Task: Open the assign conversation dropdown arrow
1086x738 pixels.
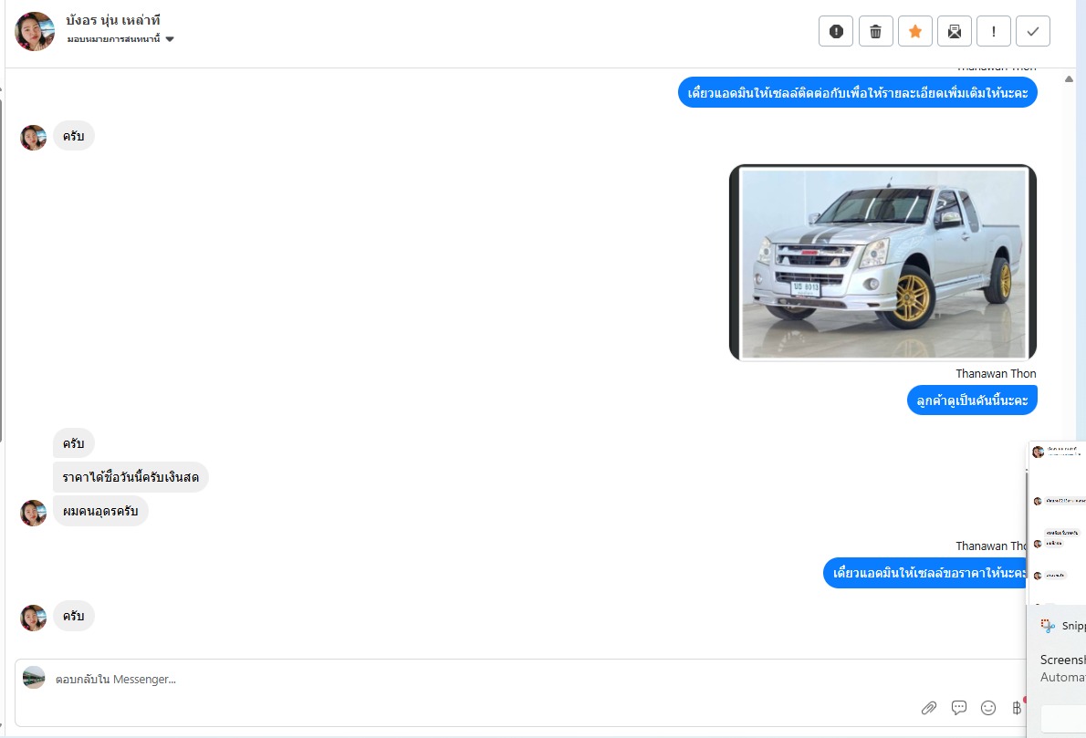Action: coord(170,39)
